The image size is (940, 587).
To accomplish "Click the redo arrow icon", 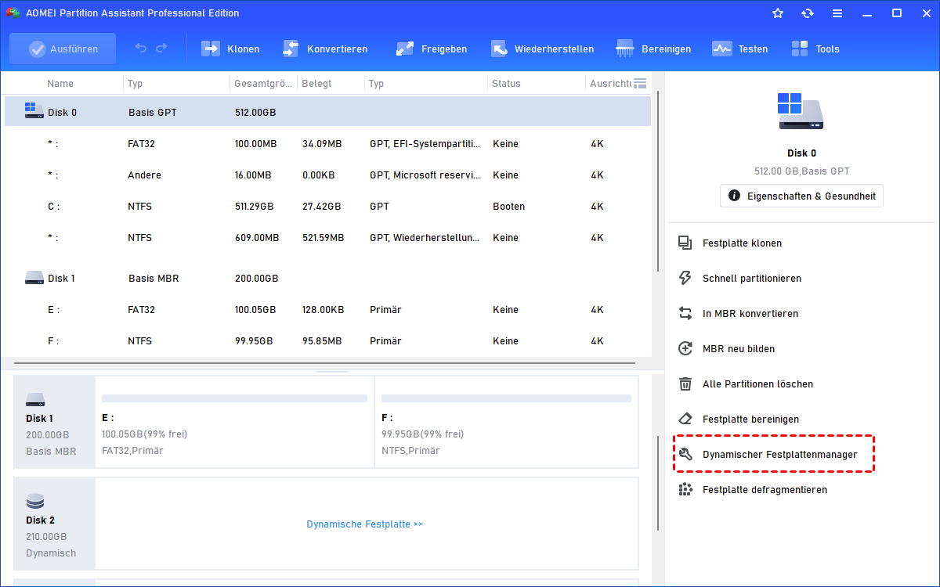I will 161,49.
